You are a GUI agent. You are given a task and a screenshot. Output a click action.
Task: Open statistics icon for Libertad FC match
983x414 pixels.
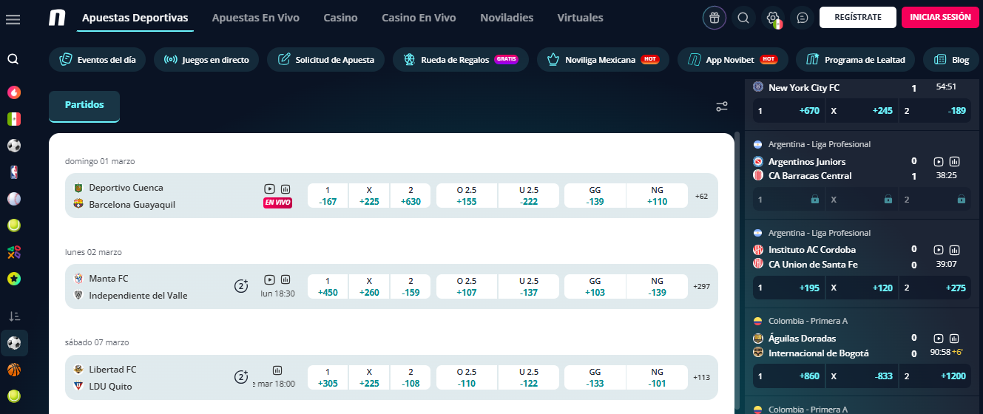277,370
